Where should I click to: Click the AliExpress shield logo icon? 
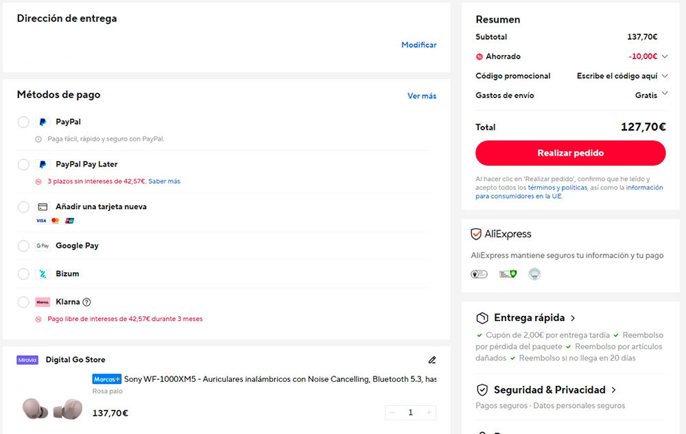(x=476, y=234)
